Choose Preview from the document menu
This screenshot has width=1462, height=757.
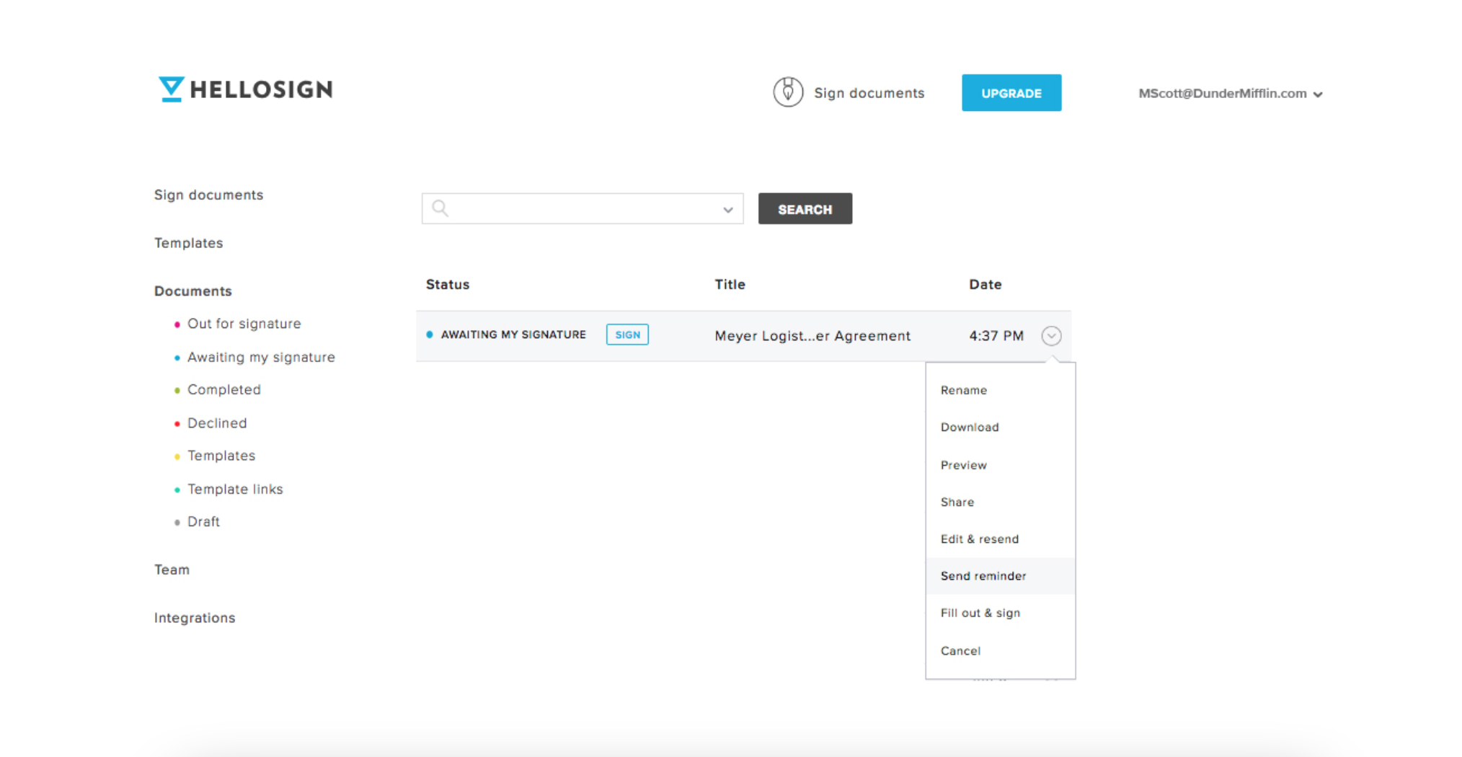964,465
